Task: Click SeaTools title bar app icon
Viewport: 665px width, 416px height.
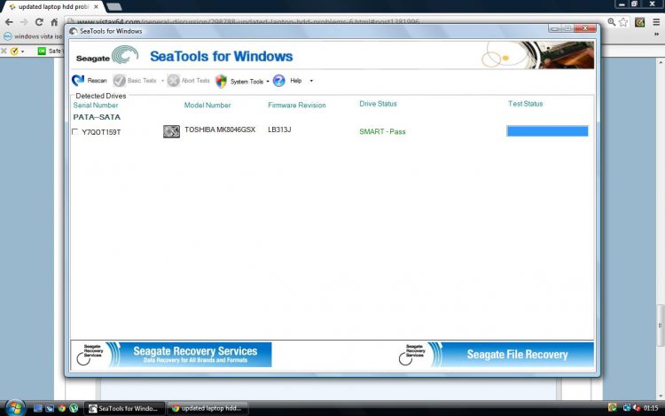Action: click(74, 31)
